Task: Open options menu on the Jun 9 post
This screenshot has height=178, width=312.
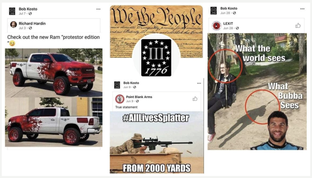Action: (x=199, y=83)
